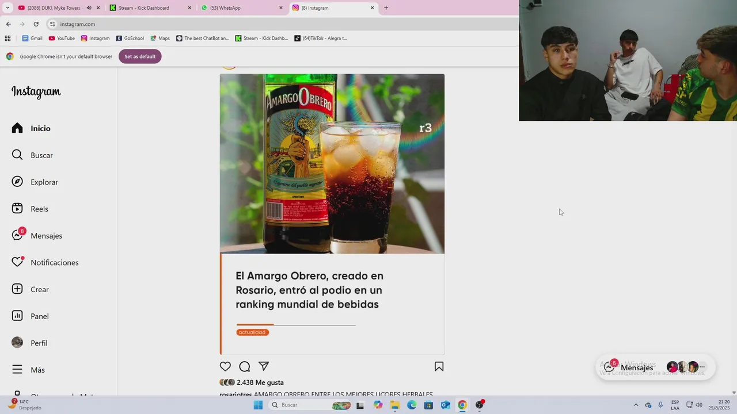Click the Instagram logo wordmark
Viewport: 737px width, 414px height.
coord(36,92)
